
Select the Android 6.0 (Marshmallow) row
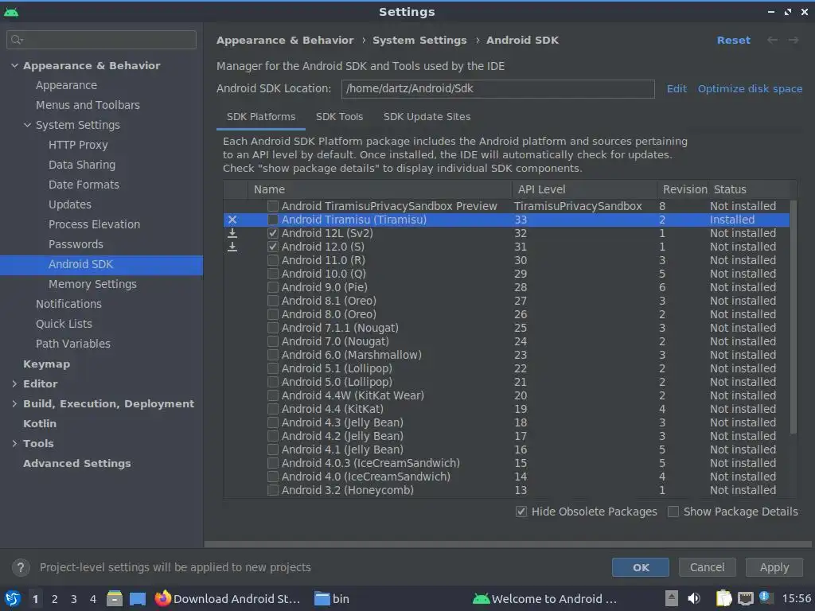click(x=506, y=355)
